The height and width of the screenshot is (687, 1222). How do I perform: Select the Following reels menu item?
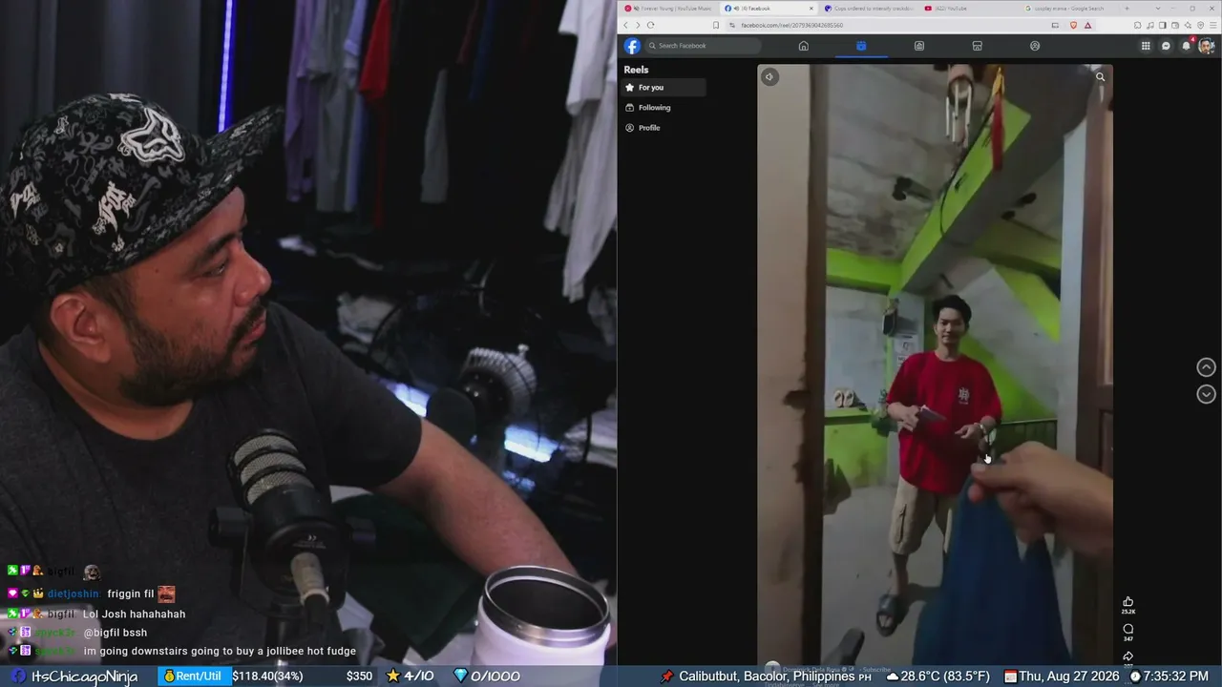tap(664, 108)
